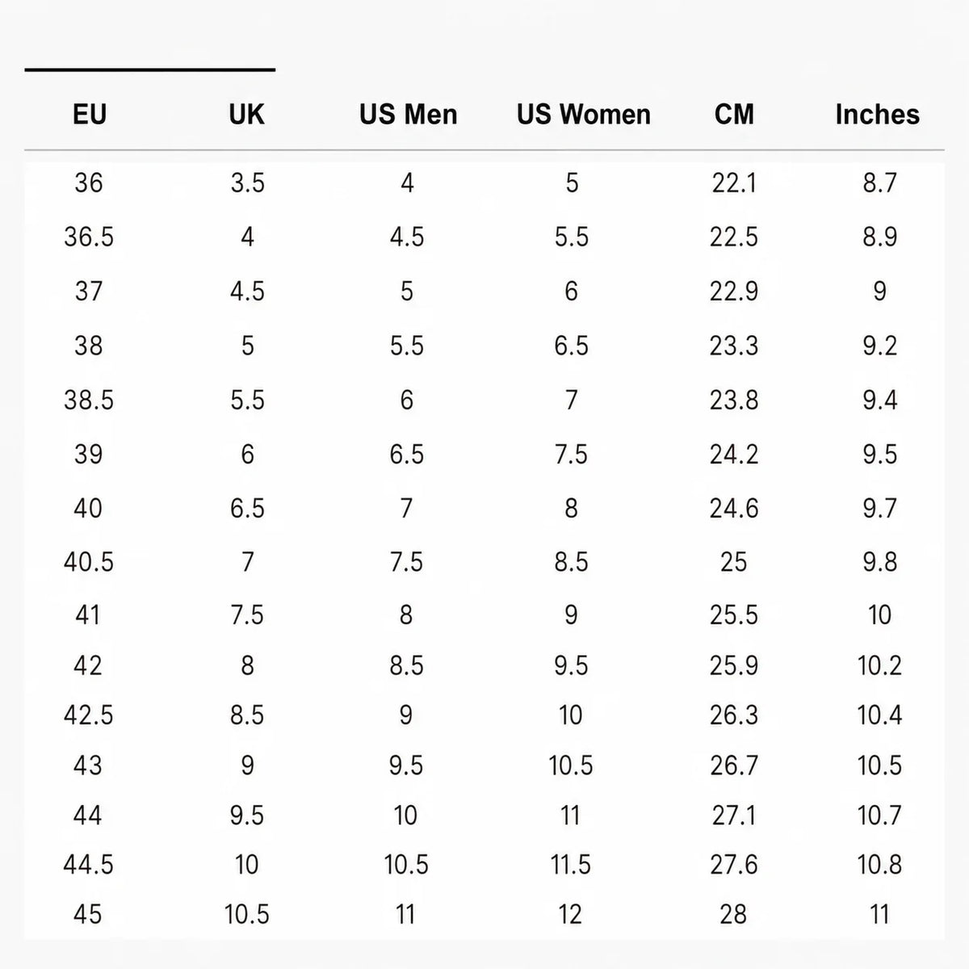
Task: Click US Women size 11.5 cell
Action: 570,865
